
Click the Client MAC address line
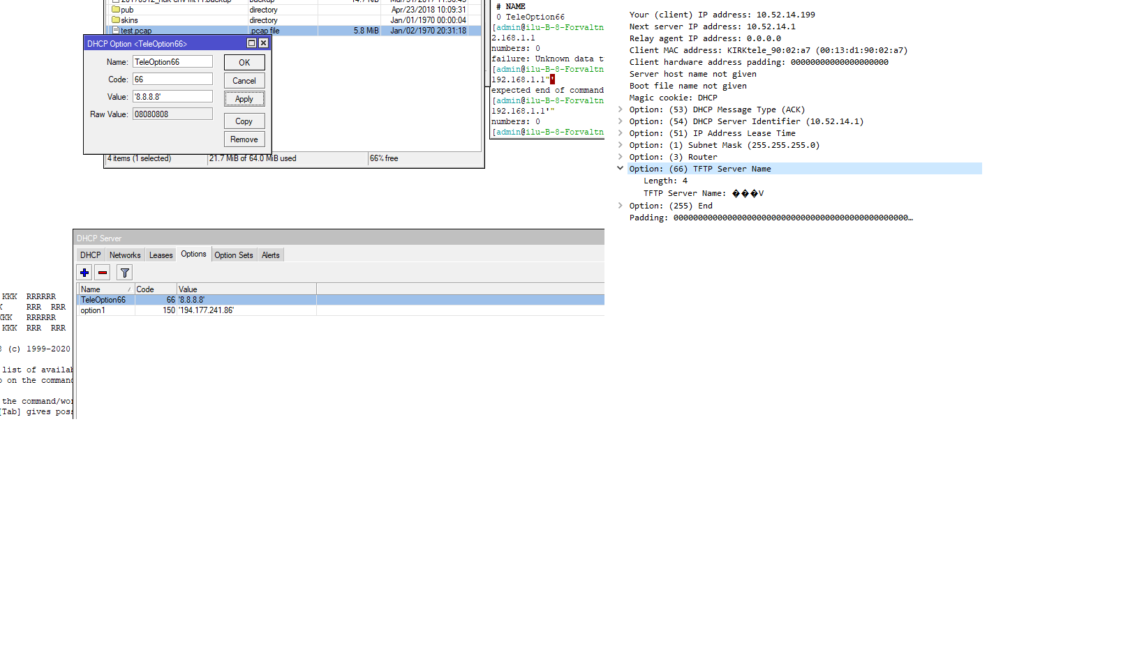(x=769, y=50)
